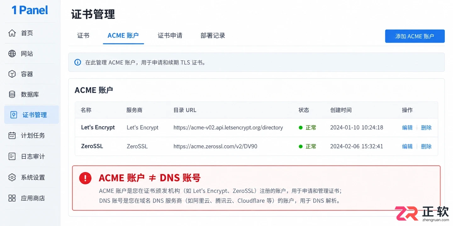Screen dimensions: 453x226
Task: Click the grid icon beside 应用商店
Action: click(12, 198)
